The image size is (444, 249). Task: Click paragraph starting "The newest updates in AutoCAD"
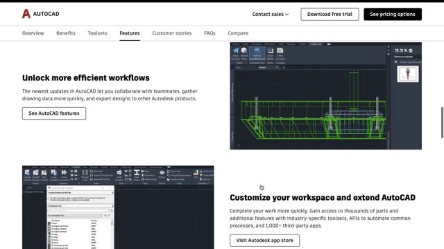(x=110, y=95)
